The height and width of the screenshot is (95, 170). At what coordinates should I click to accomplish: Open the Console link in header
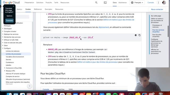pyautogui.click(x=151, y=3)
